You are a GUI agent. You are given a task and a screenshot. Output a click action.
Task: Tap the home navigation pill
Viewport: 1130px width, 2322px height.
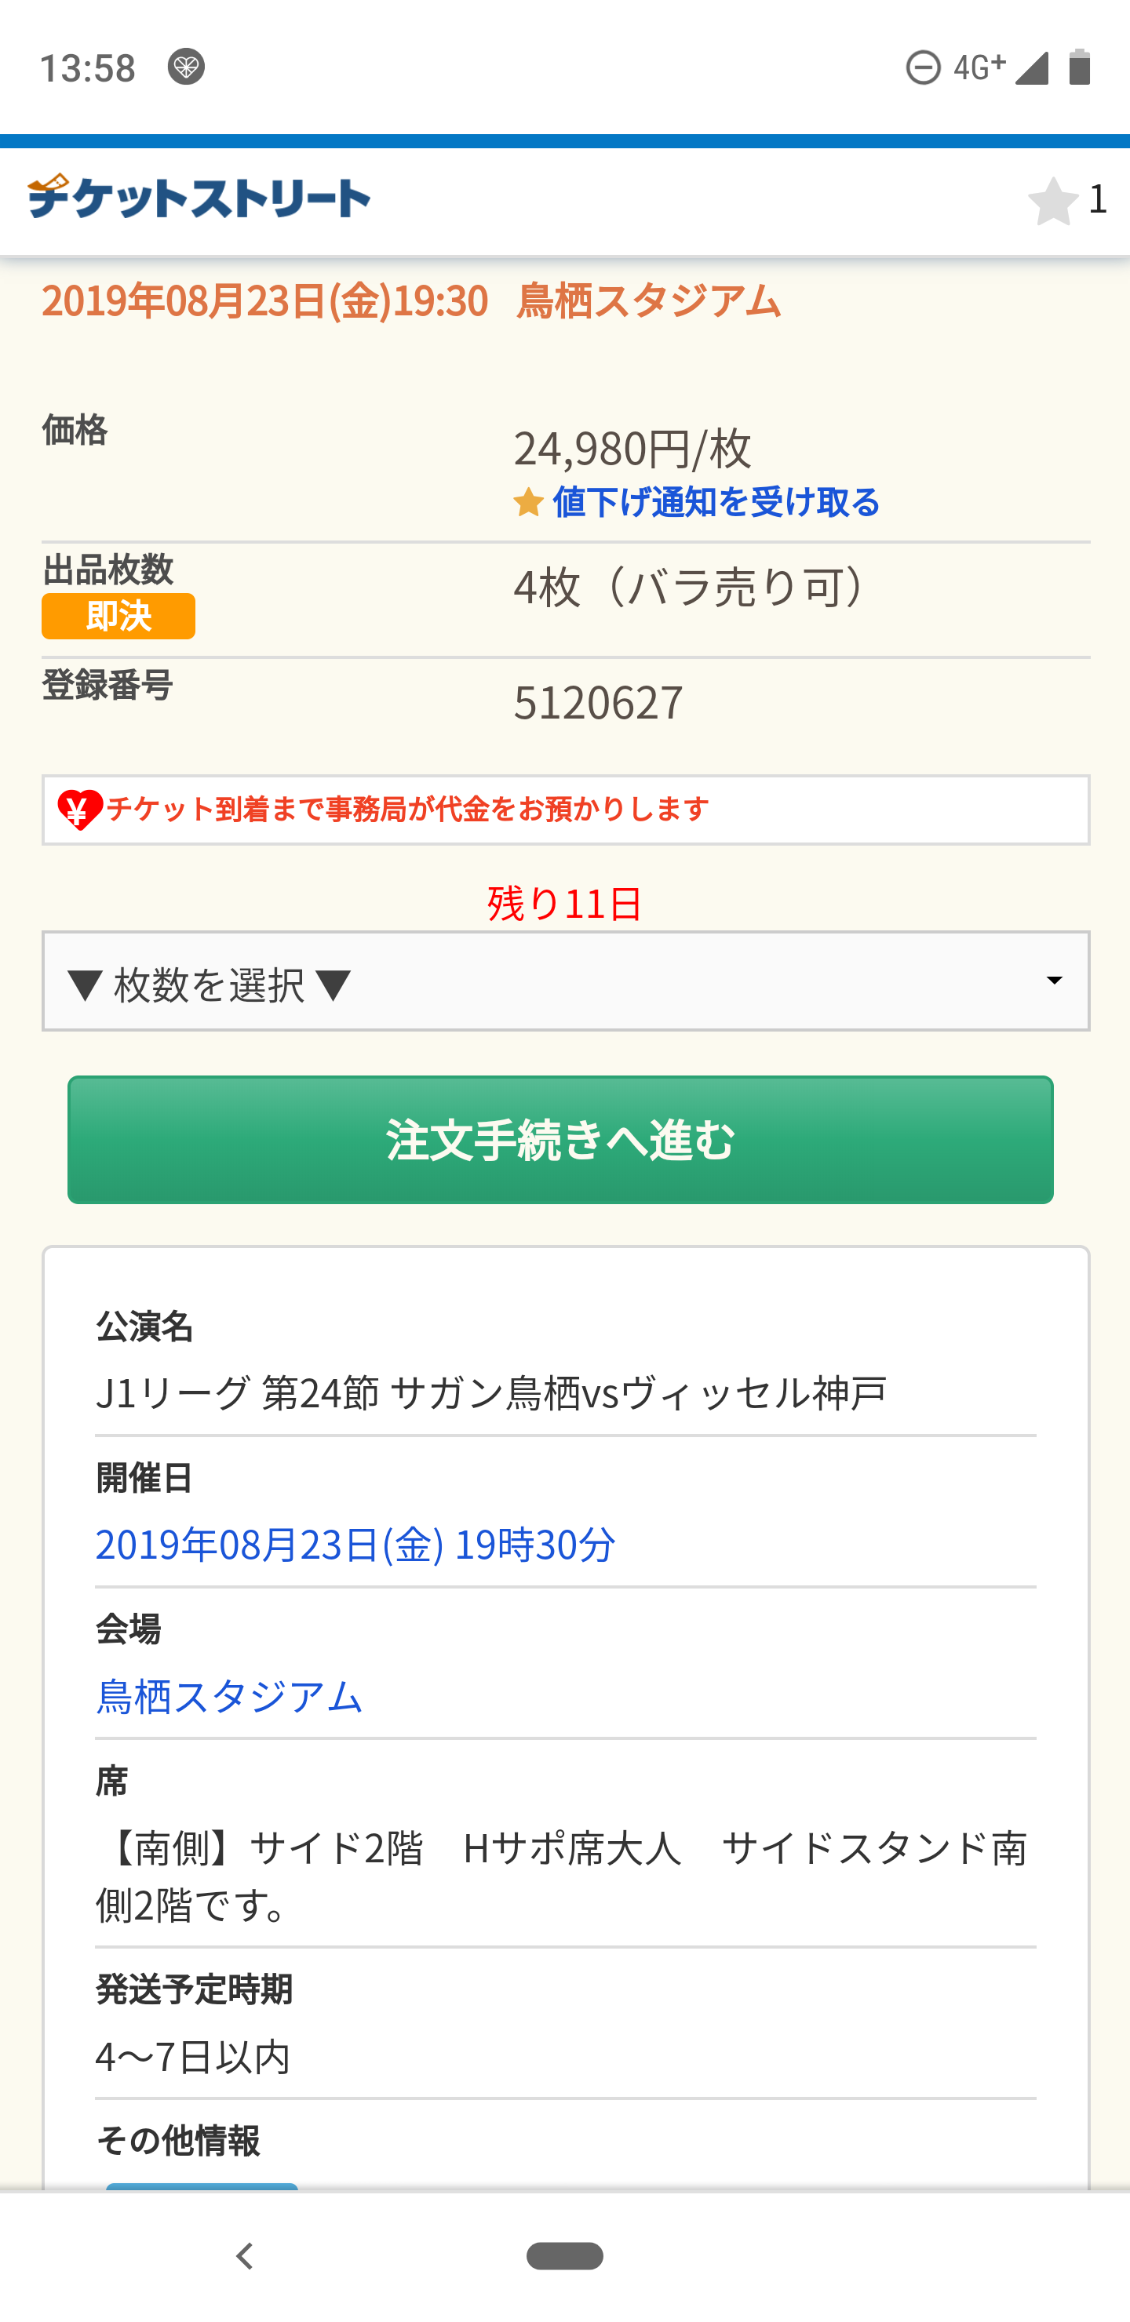(564, 2256)
